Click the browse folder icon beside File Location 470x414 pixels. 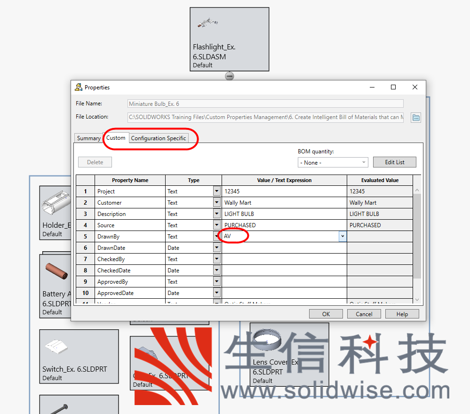416,118
